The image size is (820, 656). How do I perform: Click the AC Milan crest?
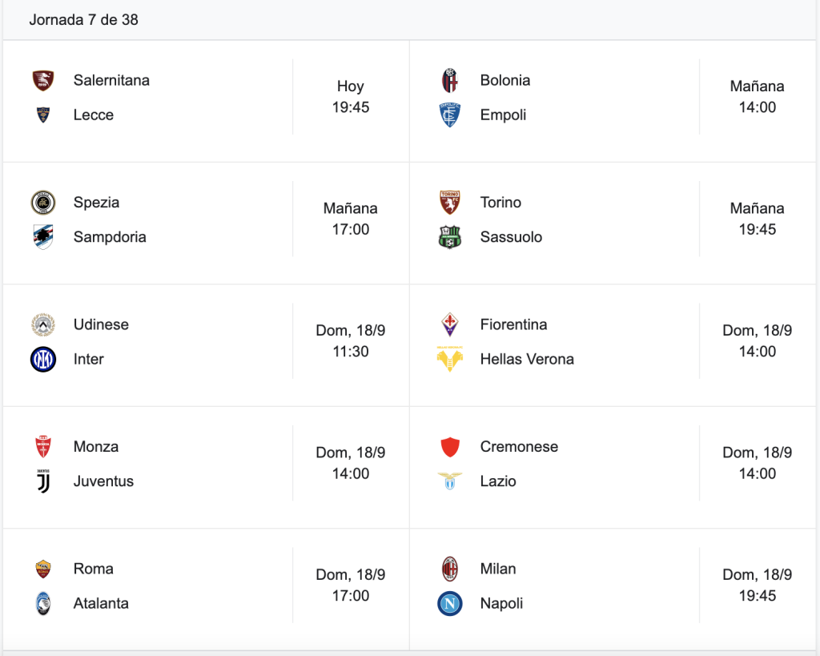(450, 569)
